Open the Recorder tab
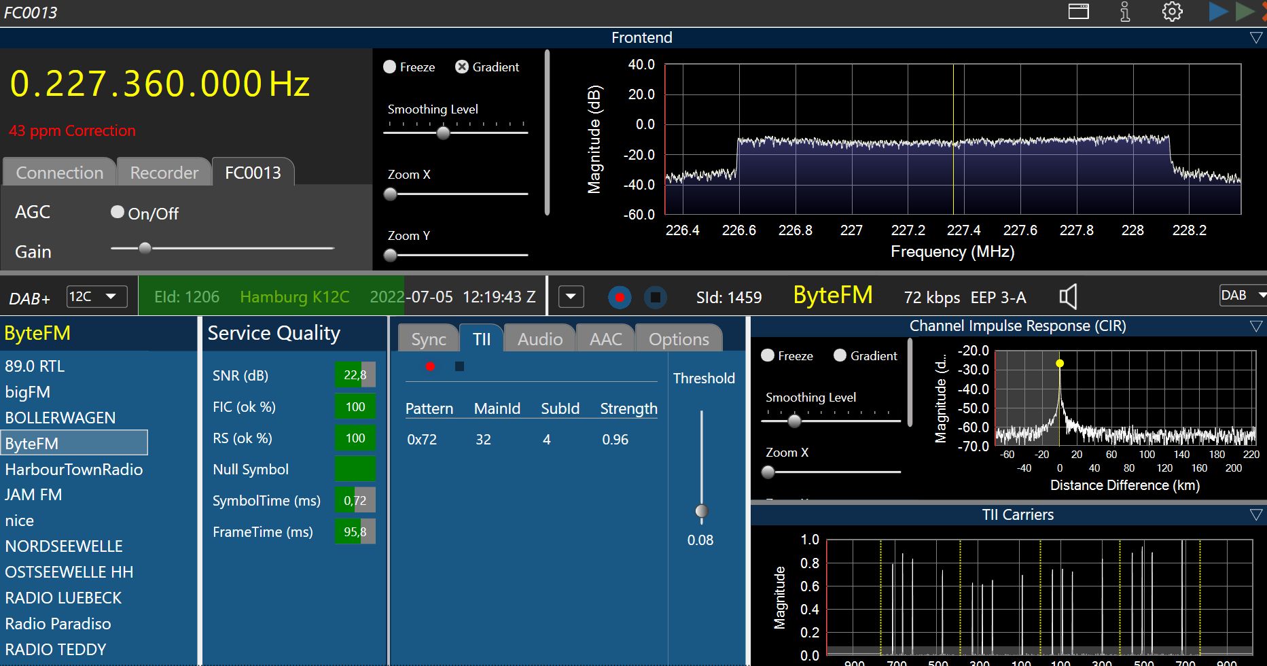The image size is (1267, 666). click(x=164, y=173)
